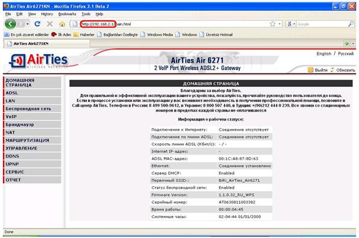Image resolution: width=359 pixels, height=238 pixels.
Task: Select the AirTies Air6271KN browser tab
Action: [x=47, y=43]
